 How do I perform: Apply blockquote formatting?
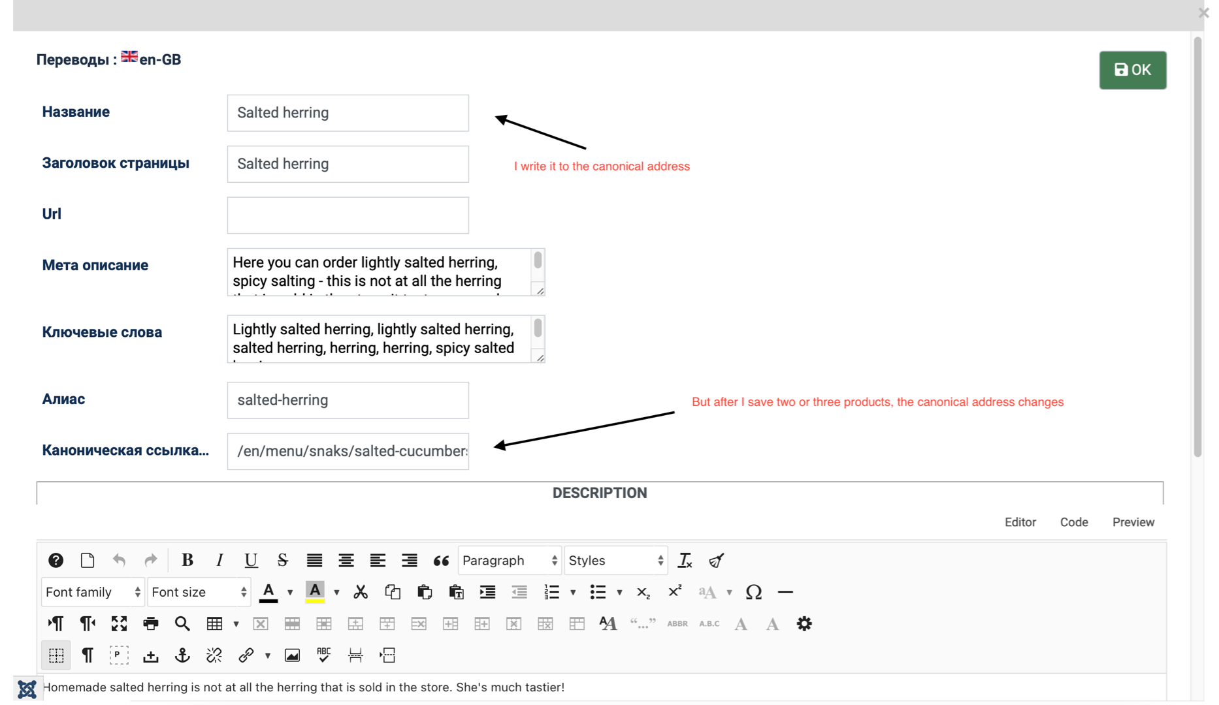pos(441,560)
